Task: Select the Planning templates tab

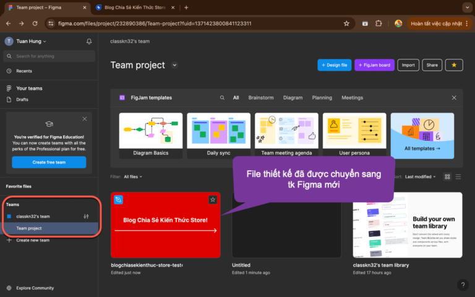Action: pos(322,98)
